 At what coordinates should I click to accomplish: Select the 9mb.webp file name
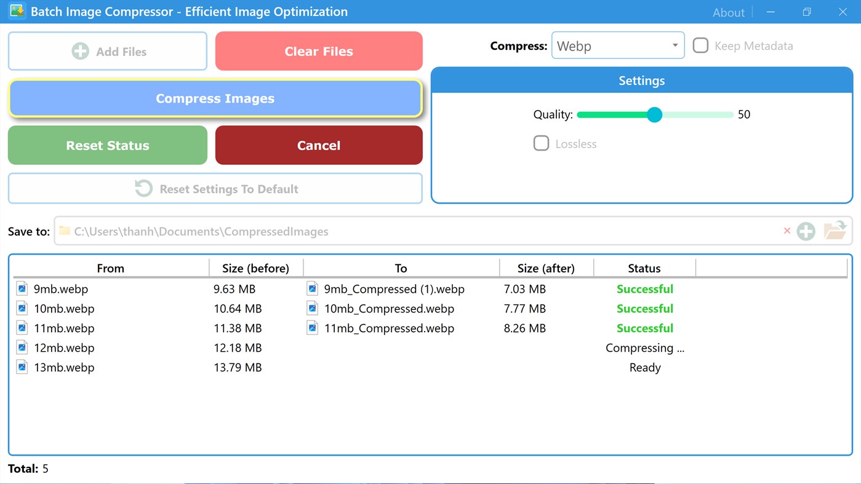(61, 289)
